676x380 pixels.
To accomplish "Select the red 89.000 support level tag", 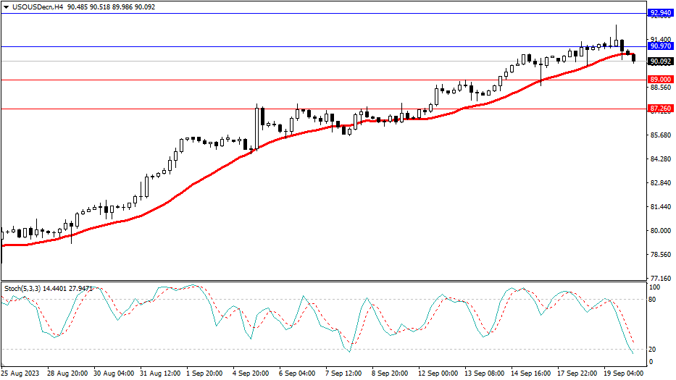I will click(x=659, y=80).
